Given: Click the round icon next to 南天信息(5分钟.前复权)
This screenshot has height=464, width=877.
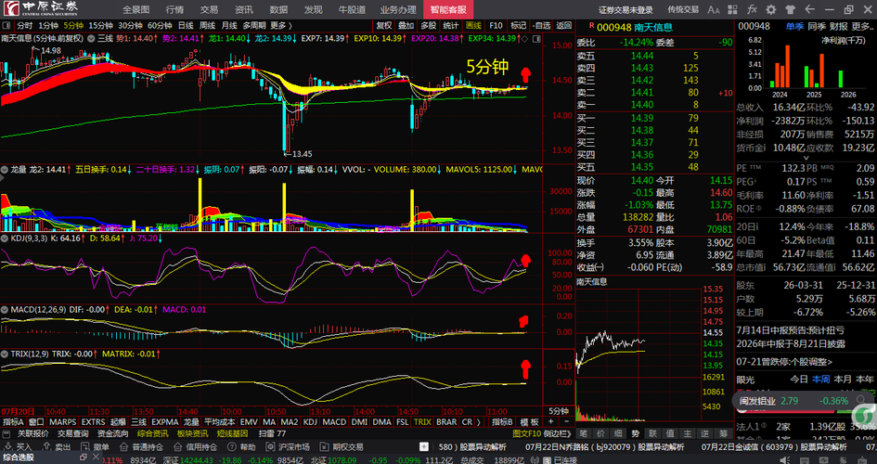Looking at the screenshot, I should coord(90,39).
